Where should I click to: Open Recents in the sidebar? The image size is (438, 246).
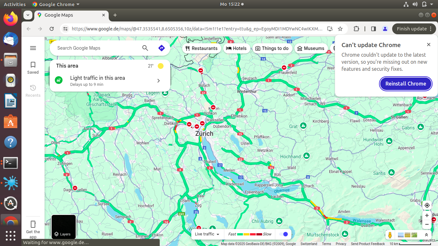[33, 91]
